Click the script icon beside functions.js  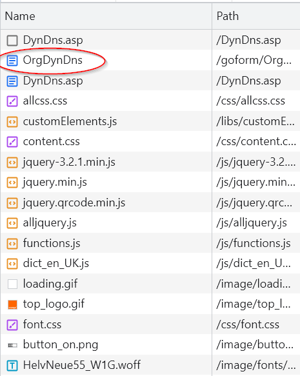pos(12,243)
